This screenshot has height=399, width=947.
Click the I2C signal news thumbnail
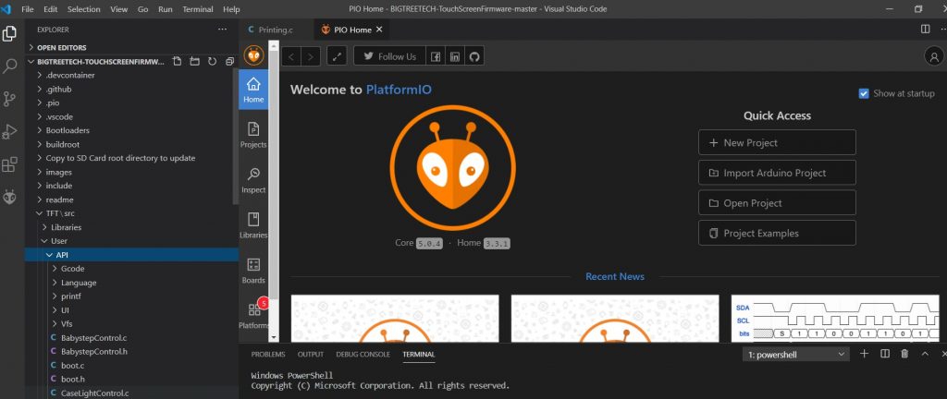coord(836,319)
